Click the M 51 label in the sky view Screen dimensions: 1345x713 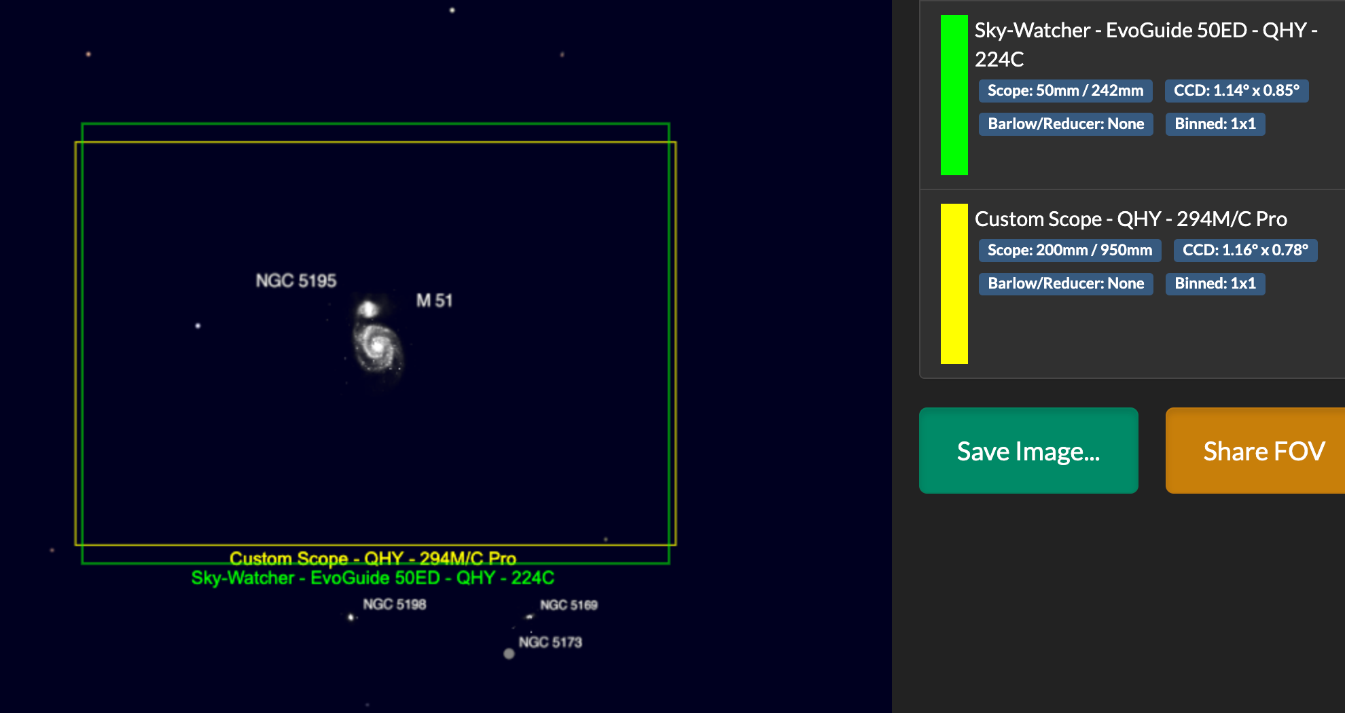pos(434,301)
